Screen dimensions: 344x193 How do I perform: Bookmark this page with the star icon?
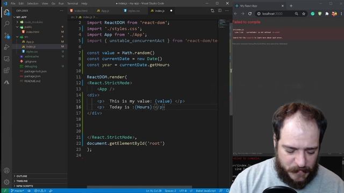pos(304,14)
